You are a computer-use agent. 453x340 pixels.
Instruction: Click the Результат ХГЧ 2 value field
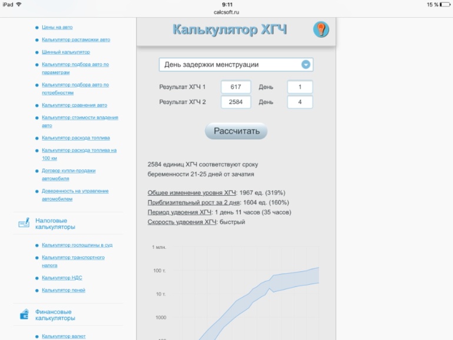click(x=236, y=102)
